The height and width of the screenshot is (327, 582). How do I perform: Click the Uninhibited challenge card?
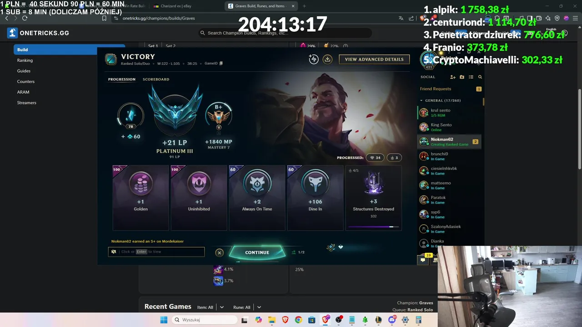pos(199,198)
